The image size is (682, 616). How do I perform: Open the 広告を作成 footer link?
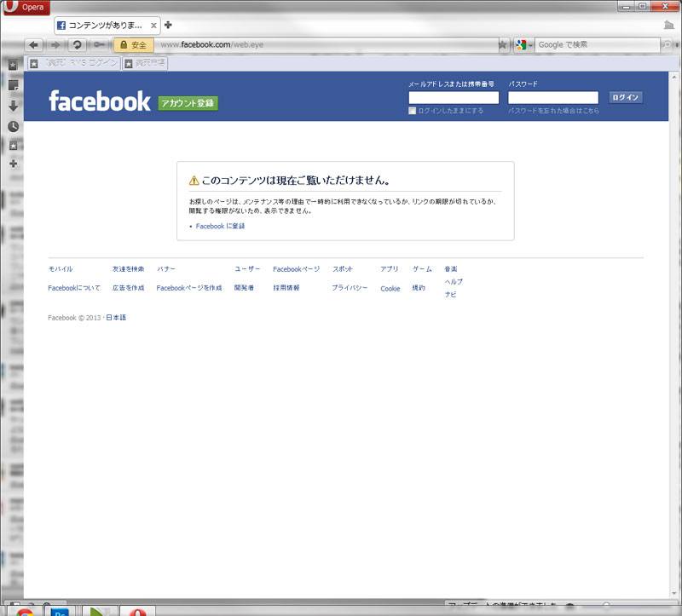click(129, 288)
